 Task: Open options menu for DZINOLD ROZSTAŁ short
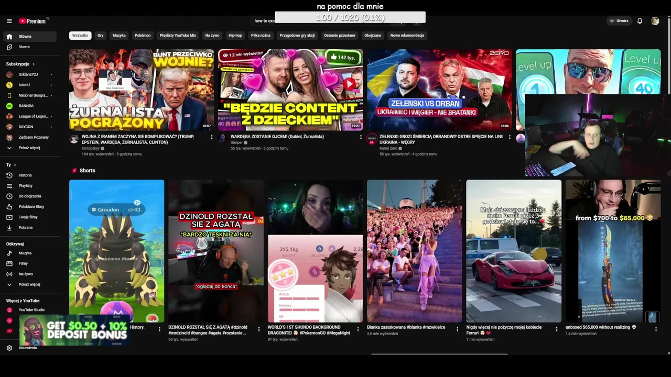(x=258, y=329)
